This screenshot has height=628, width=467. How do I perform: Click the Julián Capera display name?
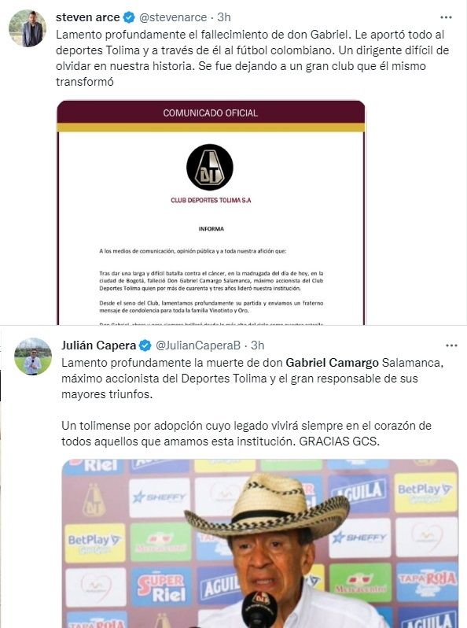click(x=99, y=345)
